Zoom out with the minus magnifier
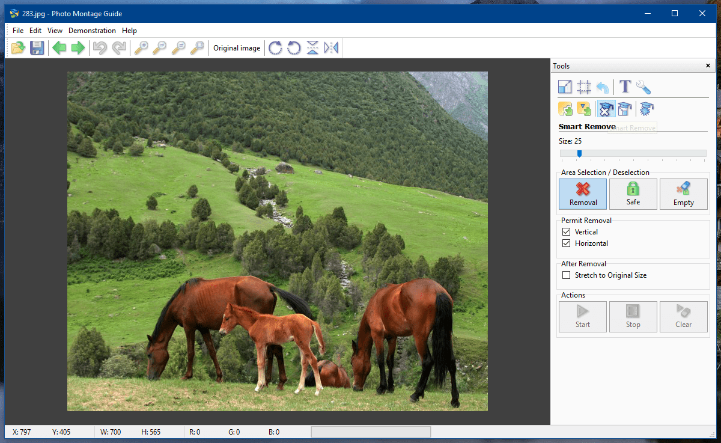Screen dimensions: 721x443 tap(160, 48)
